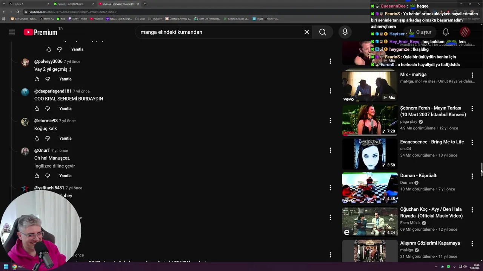Screen dimensions: 483x271
Task: Go to YouTube Premium home logo
Action: pyautogui.click(x=41, y=32)
